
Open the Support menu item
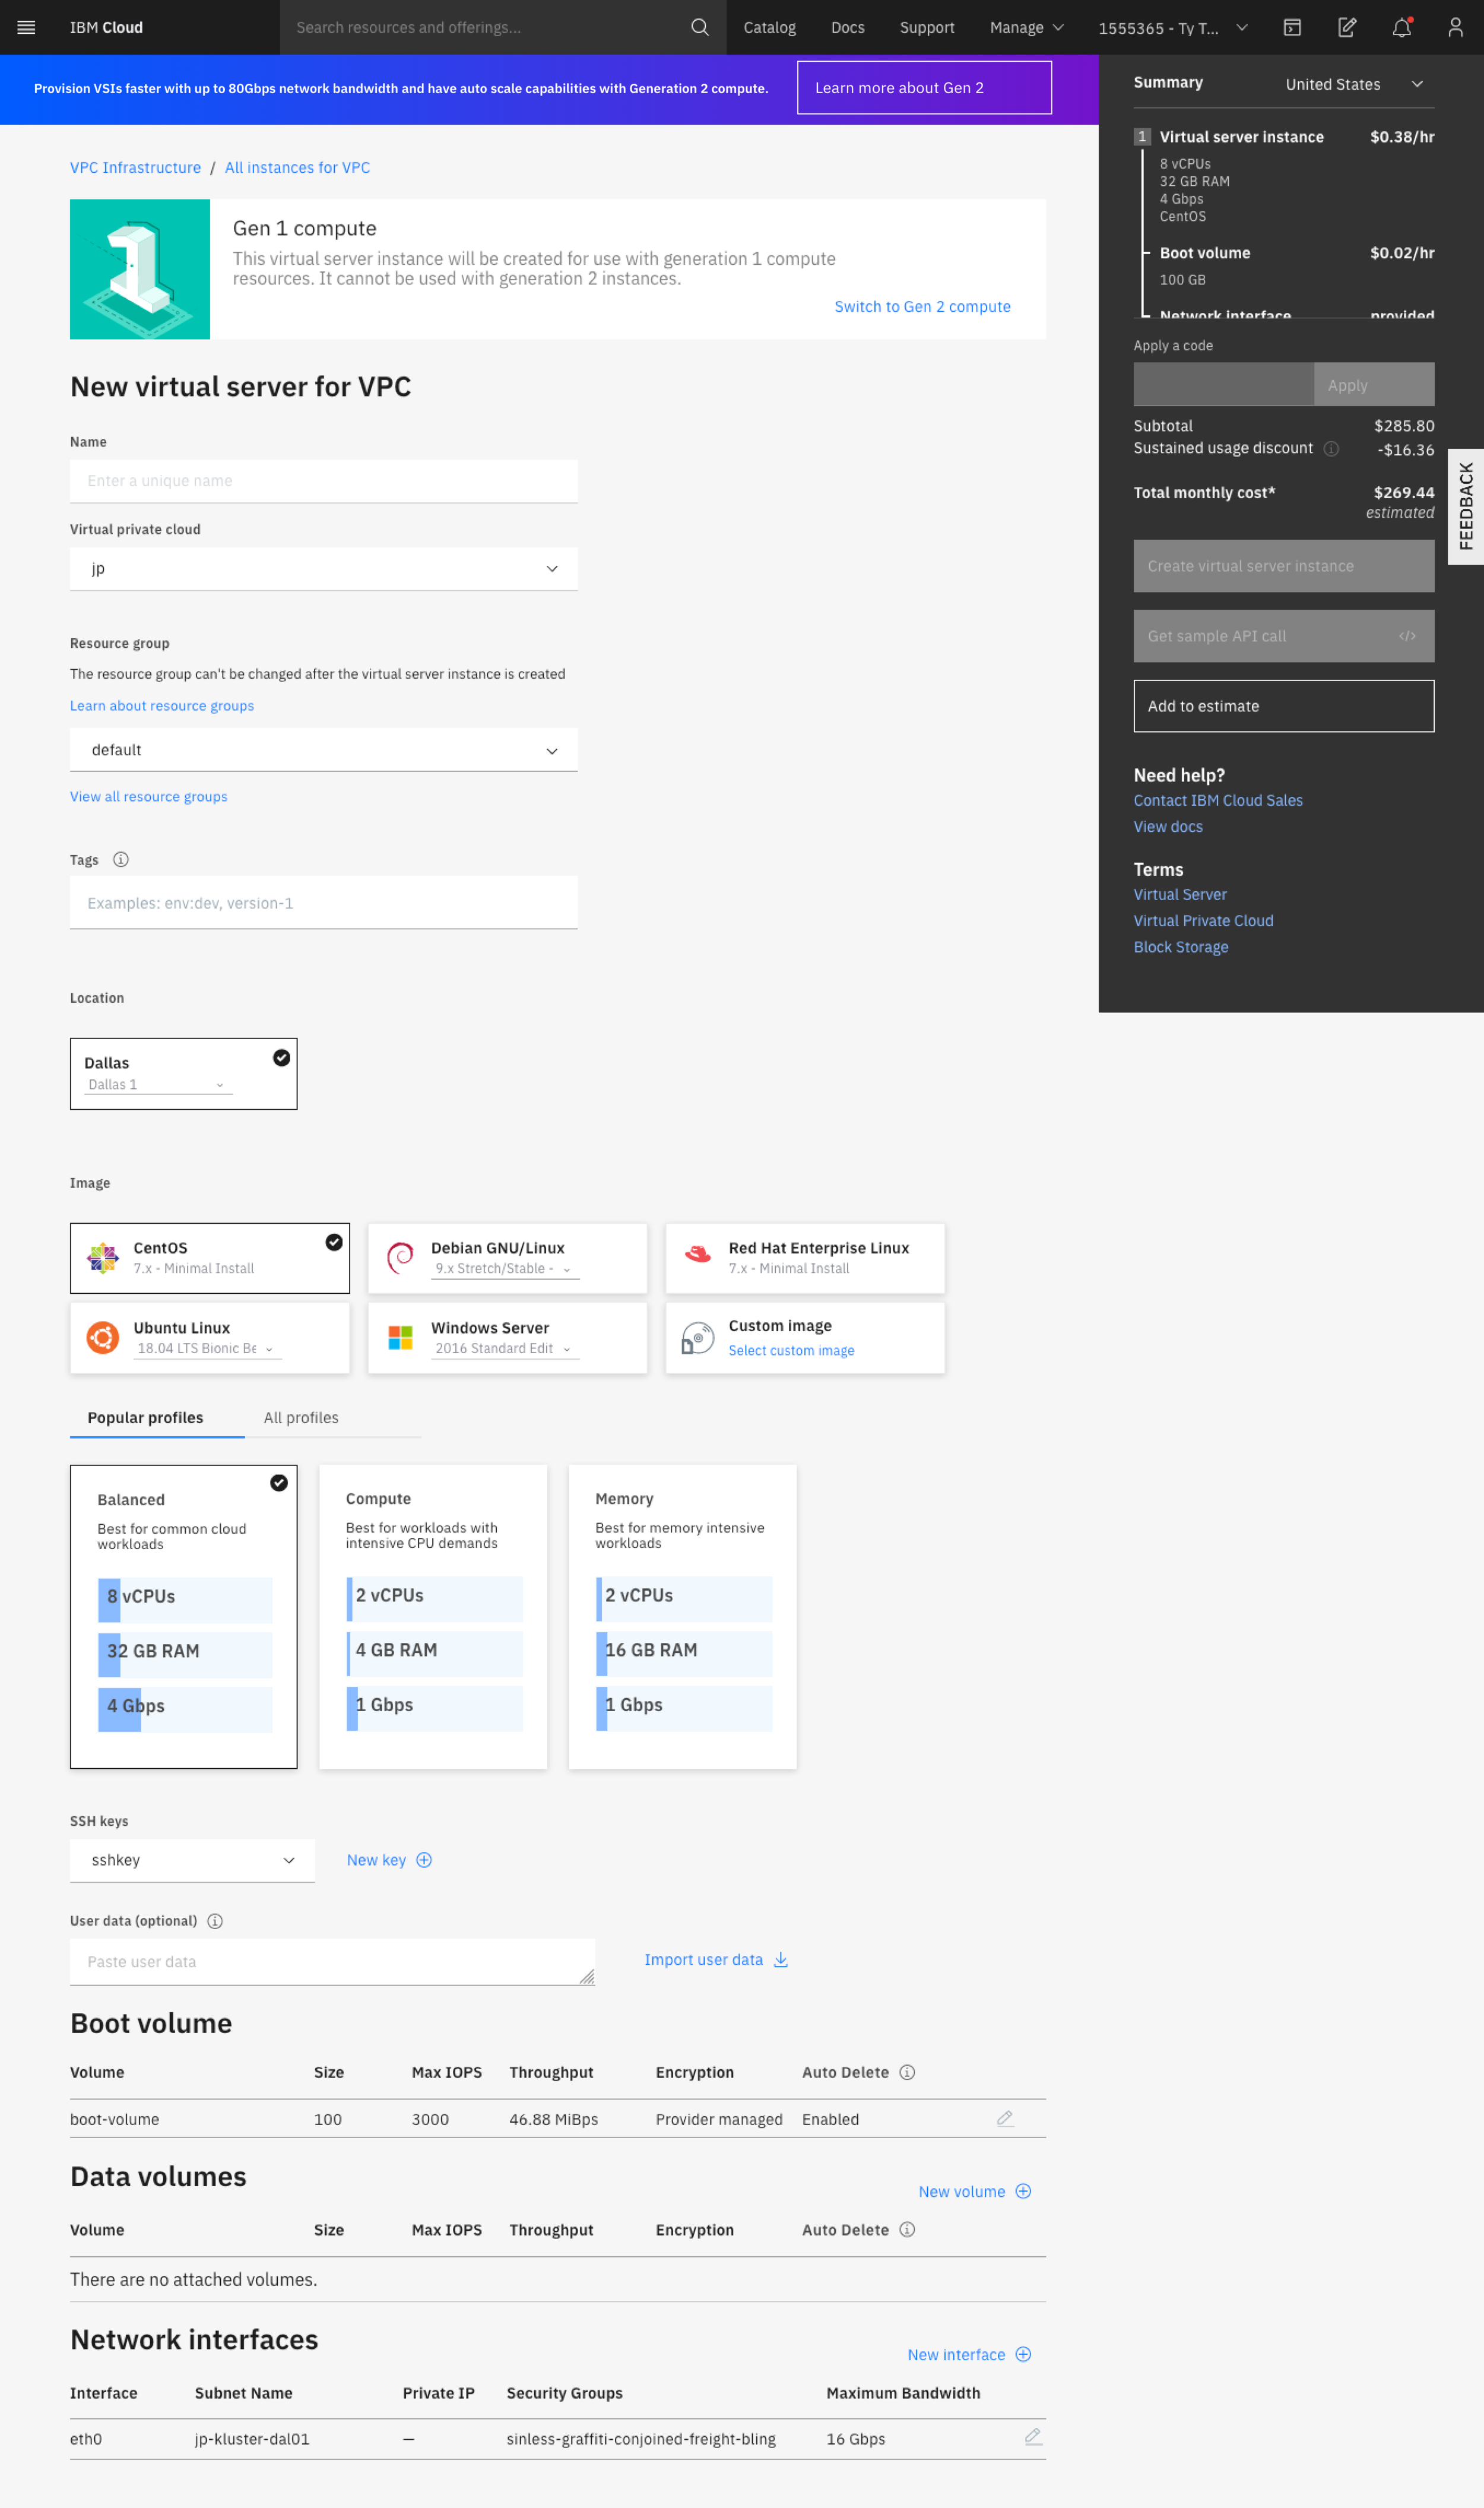[x=926, y=27]
